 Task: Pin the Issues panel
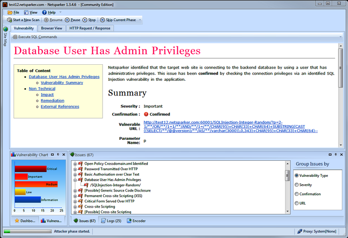(x=336, y=155)
